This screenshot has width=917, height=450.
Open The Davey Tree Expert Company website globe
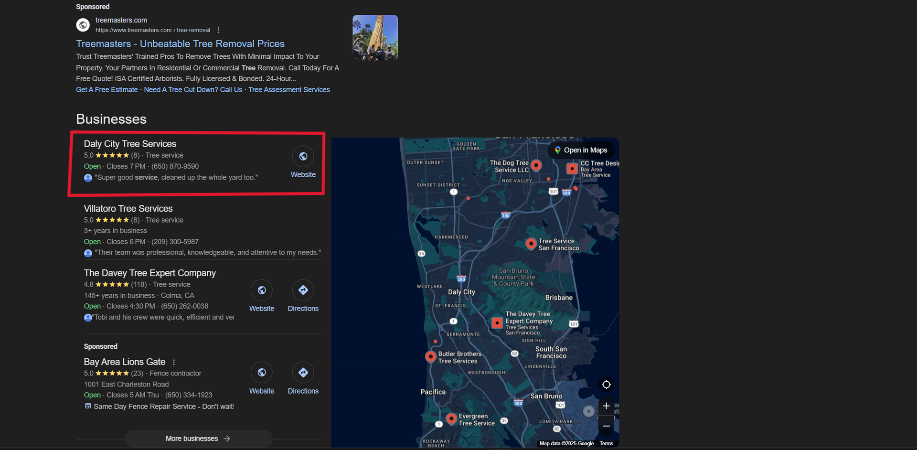pos(262,290)
